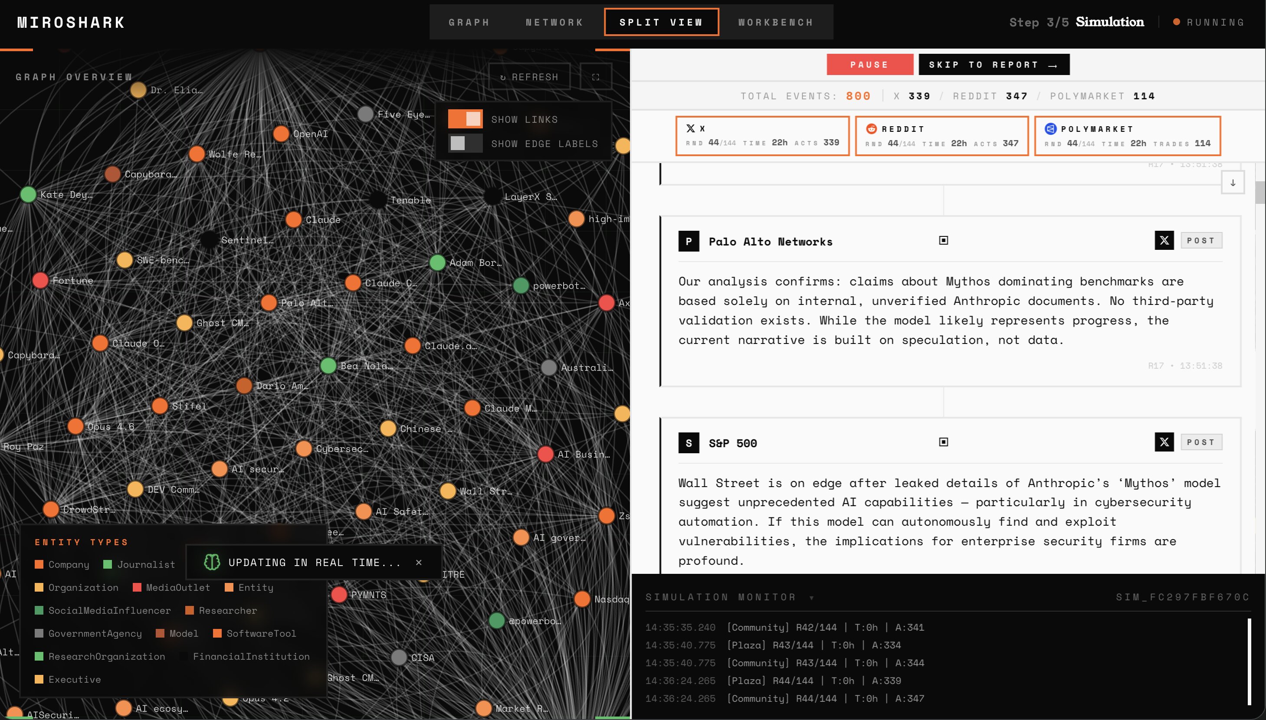
Task: Click scroll-to-bottom arrow icon in feed
Action: pyautogui.click(x=1232, y=183)
